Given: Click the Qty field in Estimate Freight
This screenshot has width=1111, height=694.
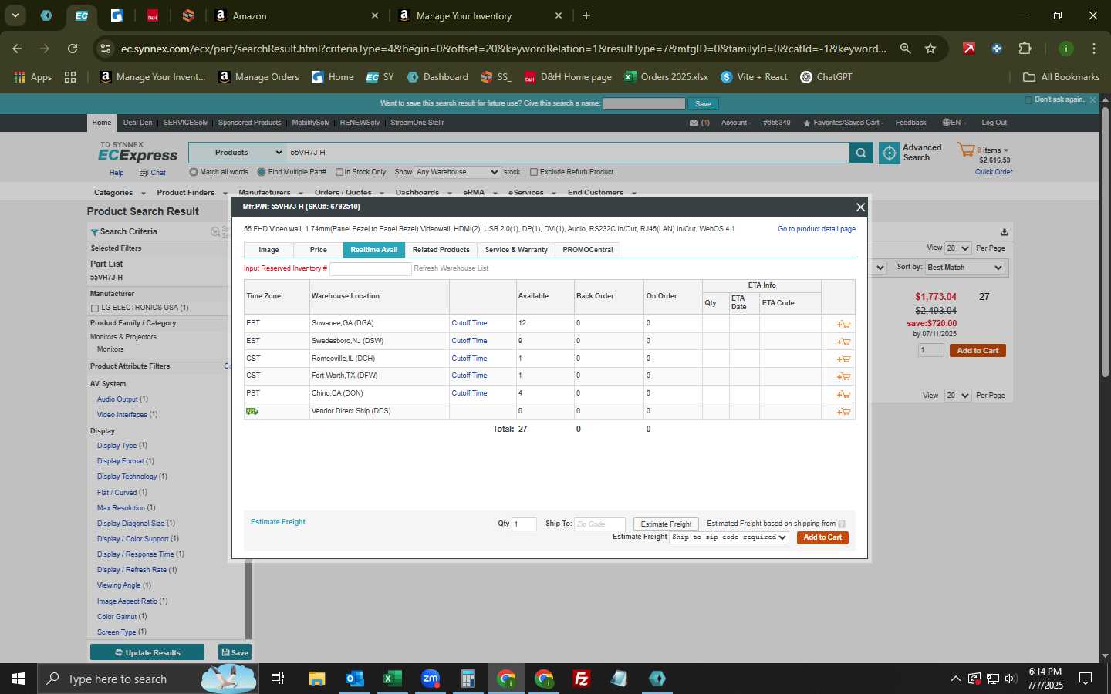Looking at the screenshot, I should [x=524, y=524].
